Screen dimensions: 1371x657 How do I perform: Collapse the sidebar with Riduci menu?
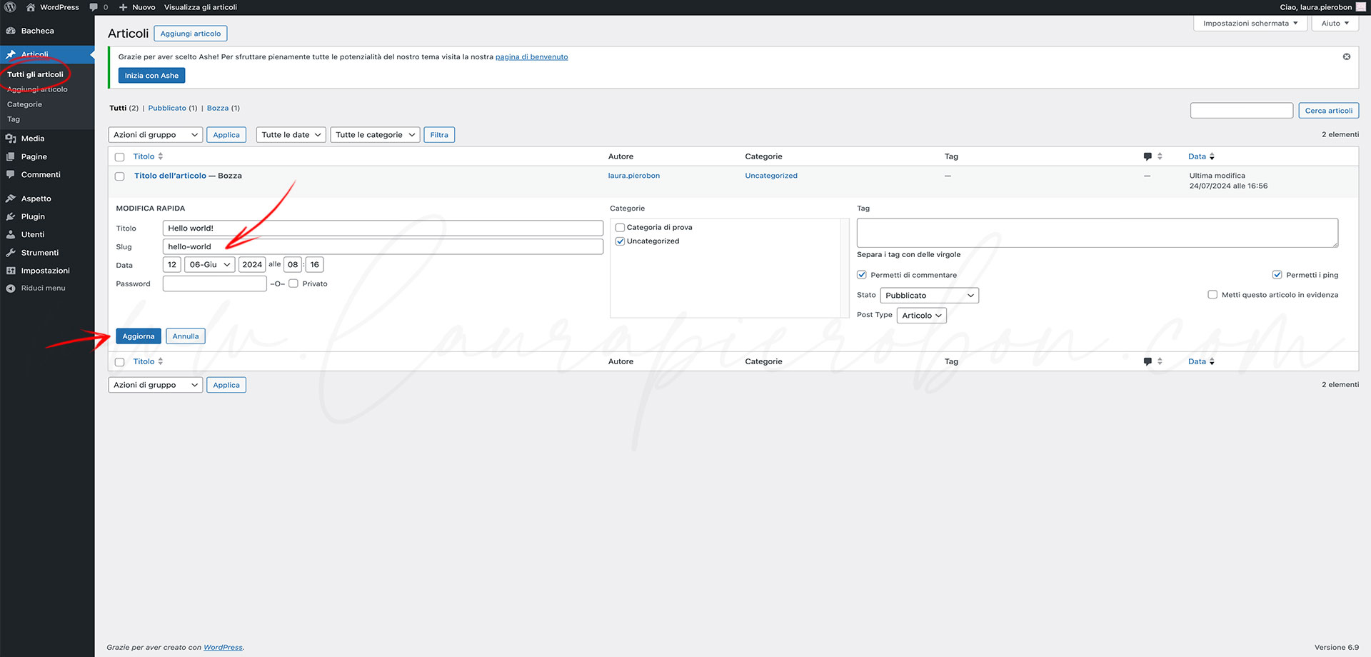[43, 289]
